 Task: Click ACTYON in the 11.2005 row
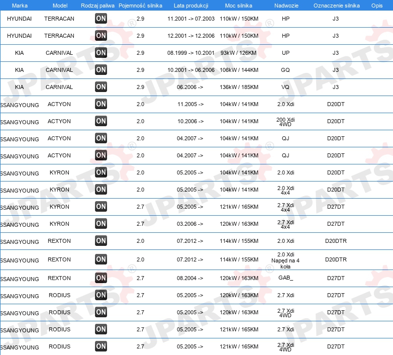point(59,104)
